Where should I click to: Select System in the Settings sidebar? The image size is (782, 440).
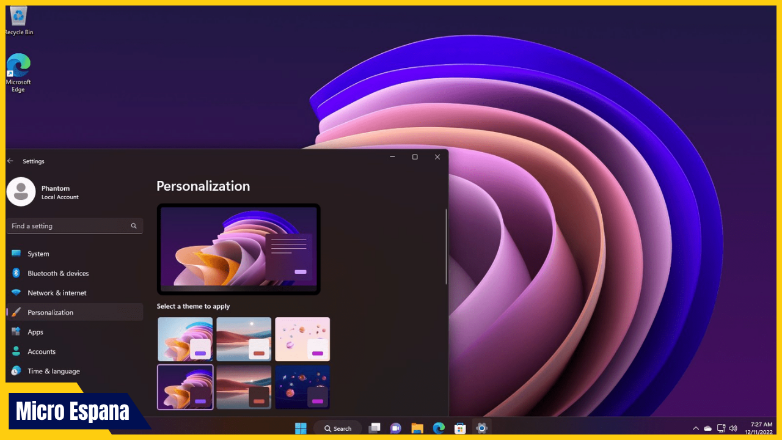pyautogui.click(x=38, y=254)
